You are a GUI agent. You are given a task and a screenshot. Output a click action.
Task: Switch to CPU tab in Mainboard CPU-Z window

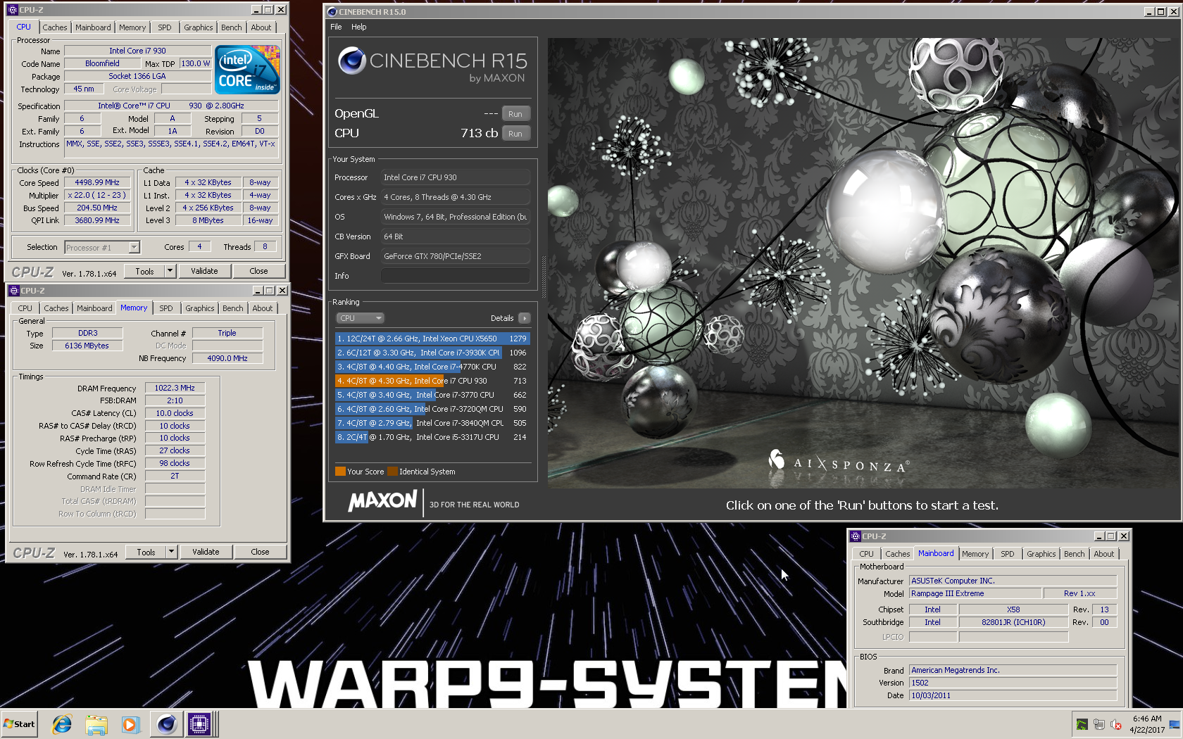867,554
